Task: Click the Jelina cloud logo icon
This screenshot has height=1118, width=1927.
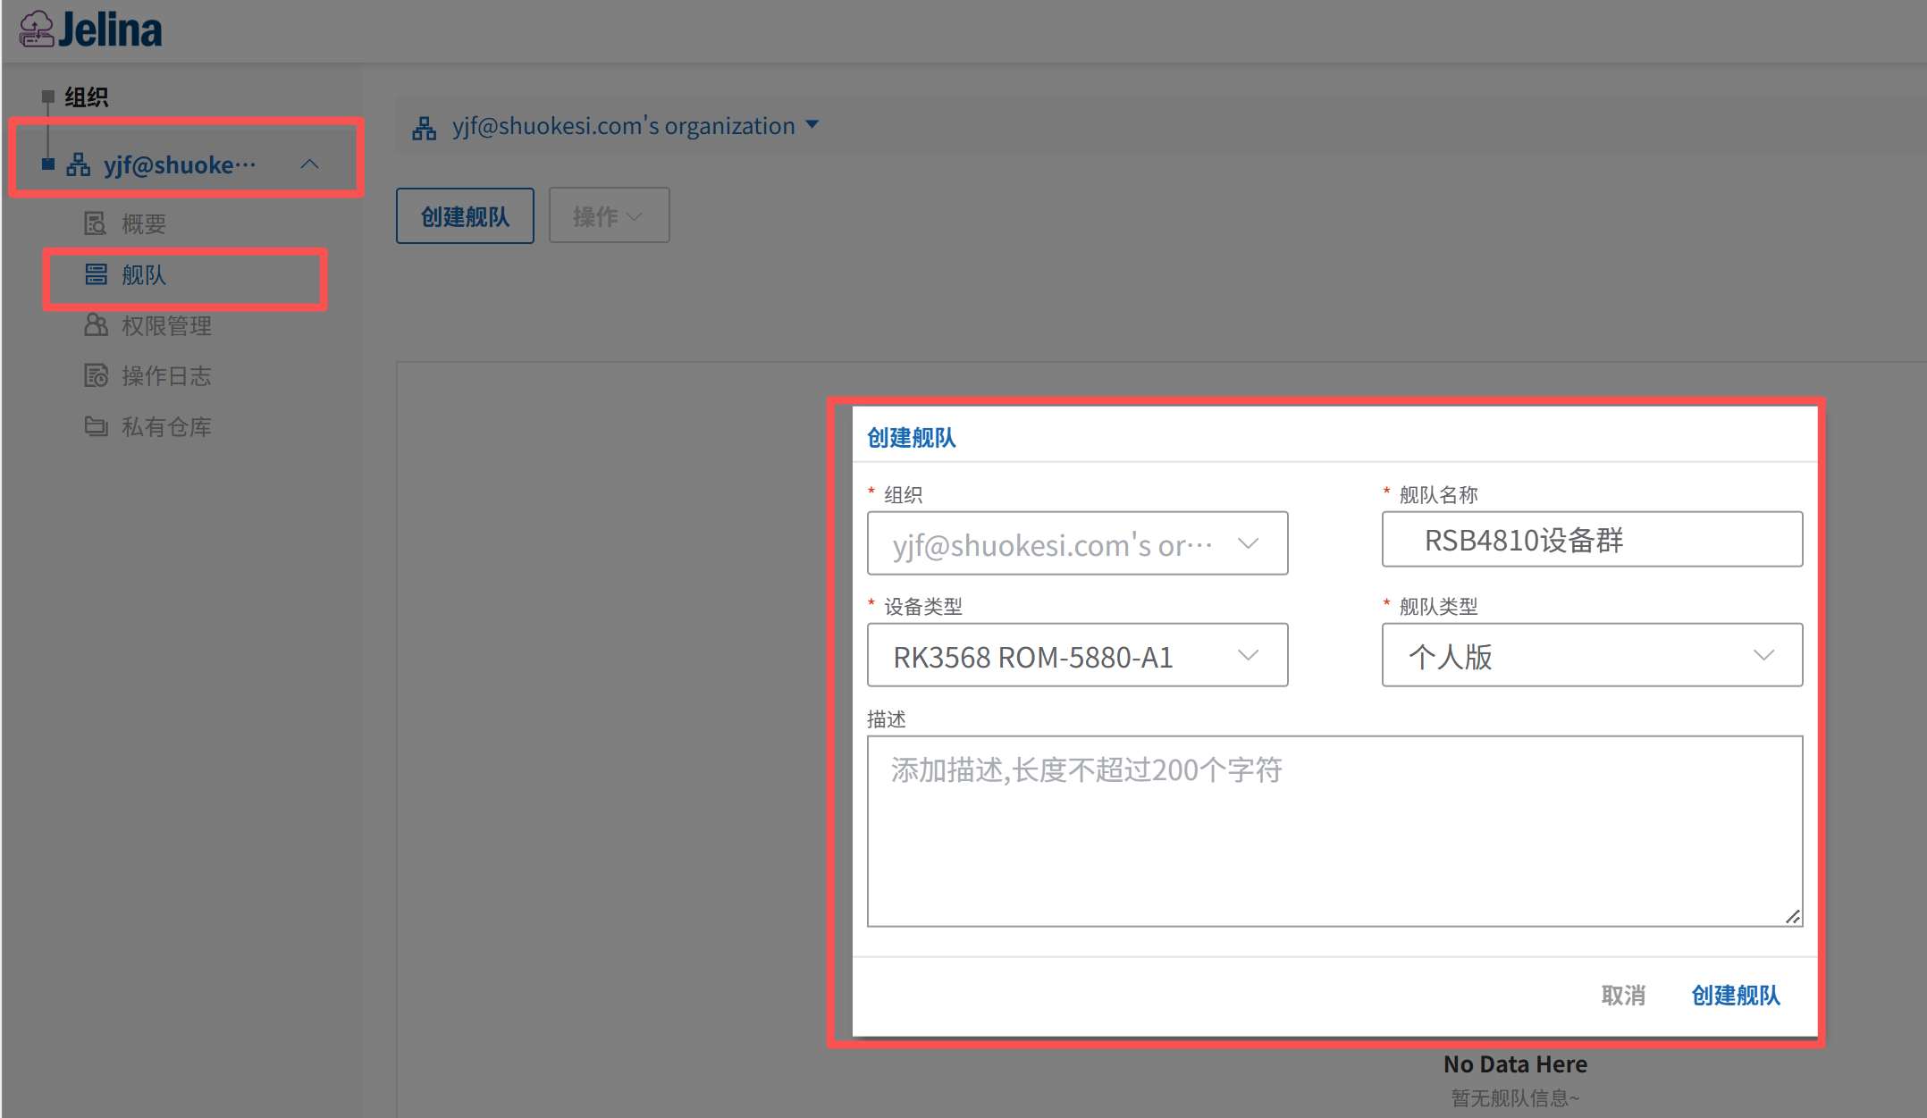Action: pyautogui.click(x=37, y=29)
